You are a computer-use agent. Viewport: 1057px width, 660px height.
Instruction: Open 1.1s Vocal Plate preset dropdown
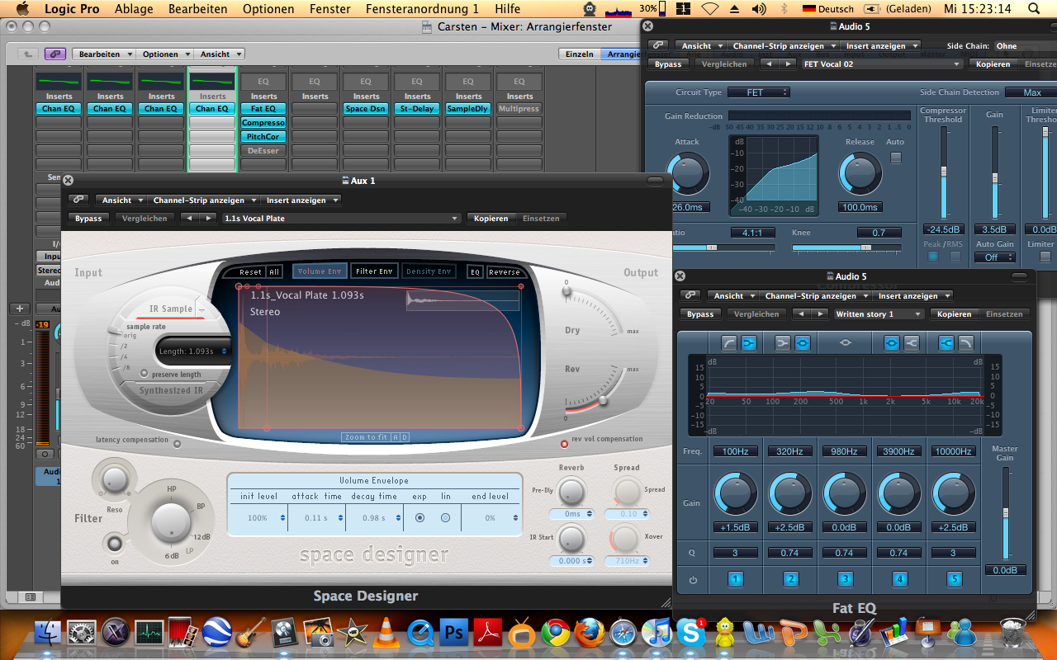click(341, 219)
